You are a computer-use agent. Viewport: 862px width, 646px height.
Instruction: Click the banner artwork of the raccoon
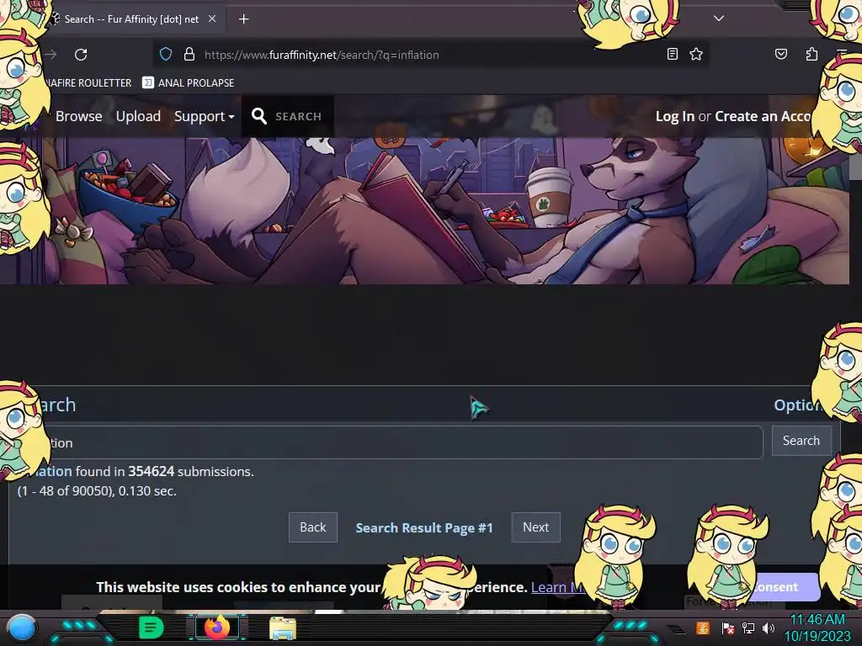coord(424,211)
